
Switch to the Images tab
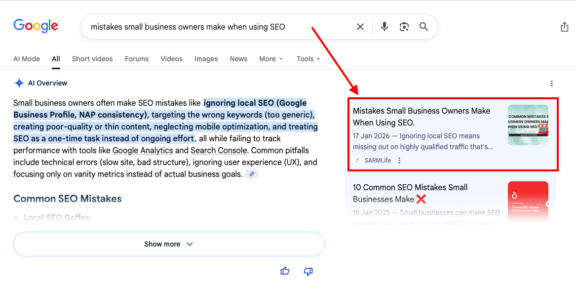206,59
